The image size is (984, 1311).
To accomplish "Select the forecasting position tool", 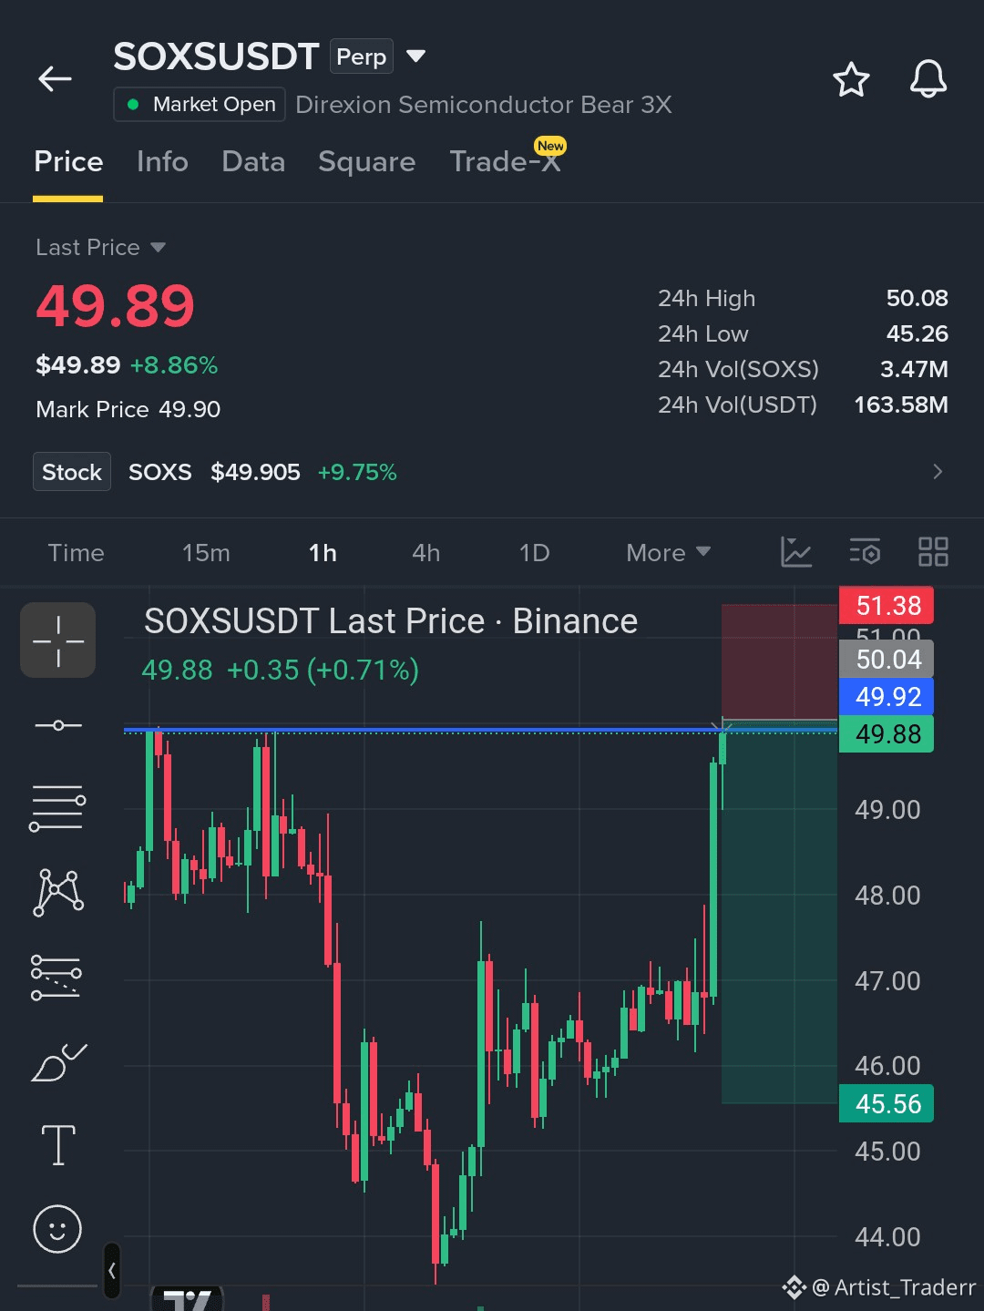I will click(x=56, y=976).
